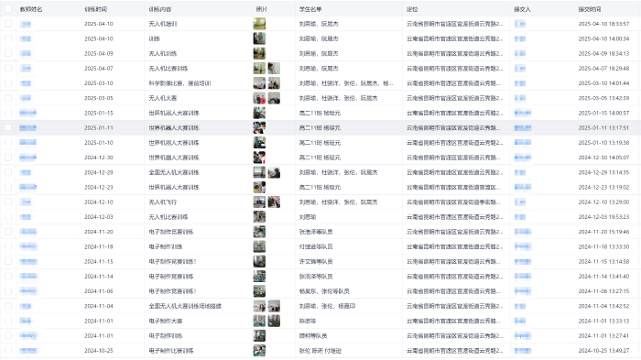
Task: Open the photo in the 2024-10-25 row
Action: tap(259, 350)
